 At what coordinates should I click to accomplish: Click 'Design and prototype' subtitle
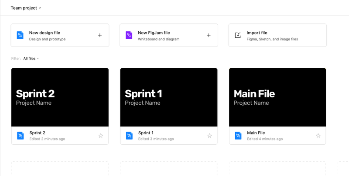pyautogui.click(x=48, y=39)
